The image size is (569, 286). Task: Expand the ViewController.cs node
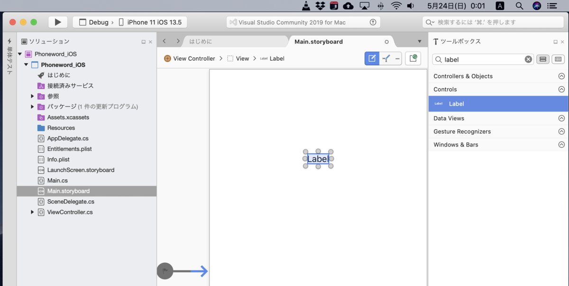point(32,212)
